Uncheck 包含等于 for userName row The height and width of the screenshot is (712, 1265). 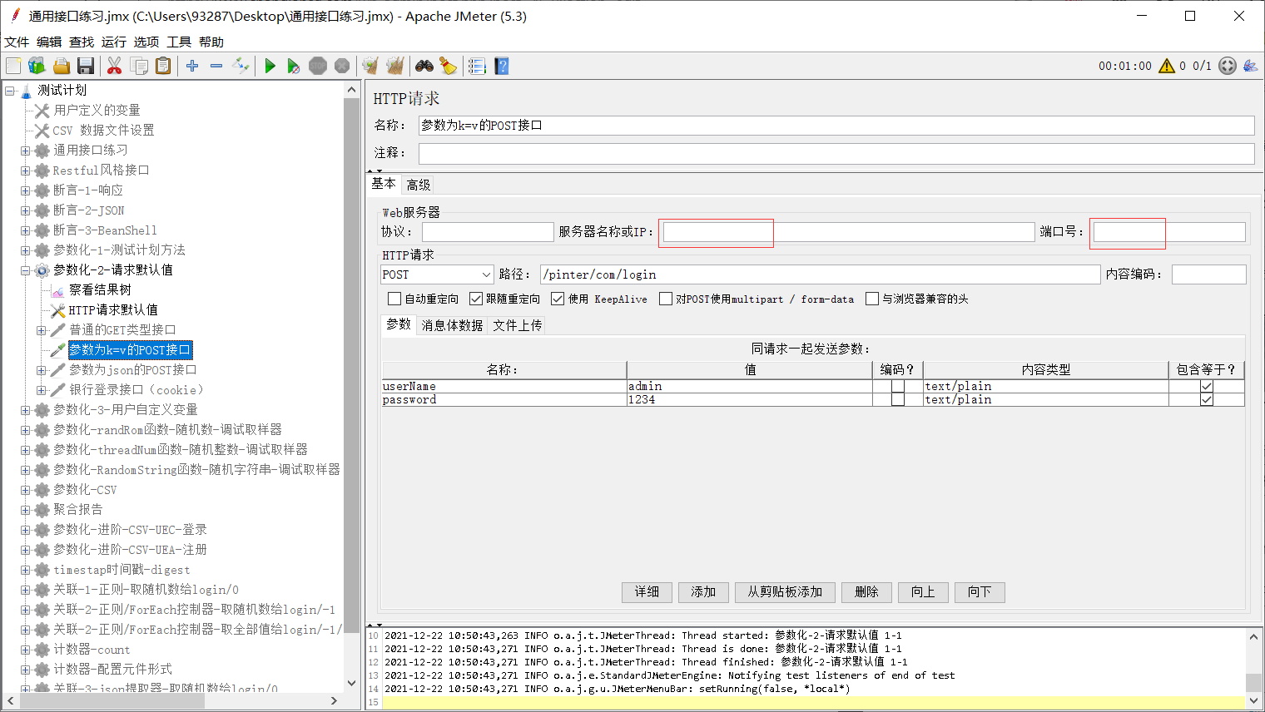tap(1207, 387)
